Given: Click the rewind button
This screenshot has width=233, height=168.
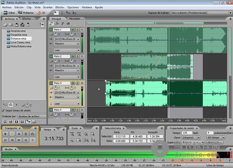Looking at the screenshot, I should tap(12, 140).
